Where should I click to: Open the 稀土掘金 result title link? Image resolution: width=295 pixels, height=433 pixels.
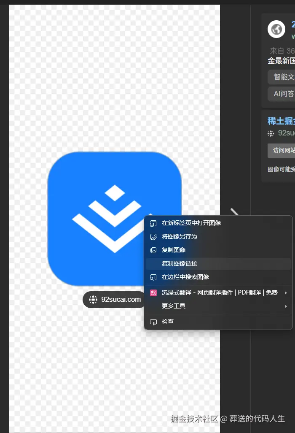(x=281, y=121)
